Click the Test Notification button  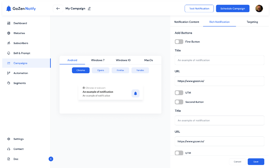tap(199, 8)
